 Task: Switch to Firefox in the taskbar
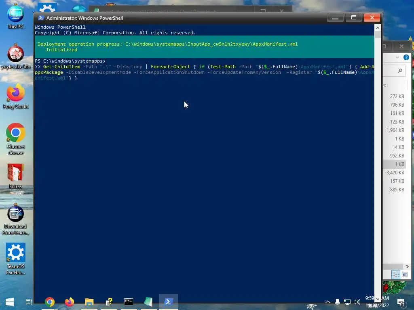tap(70, 302)
